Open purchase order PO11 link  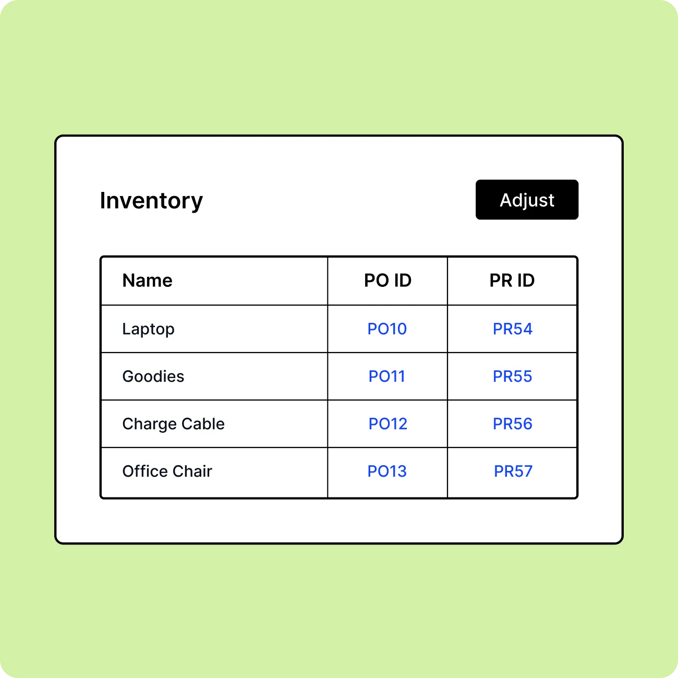[x=387, y=377]
